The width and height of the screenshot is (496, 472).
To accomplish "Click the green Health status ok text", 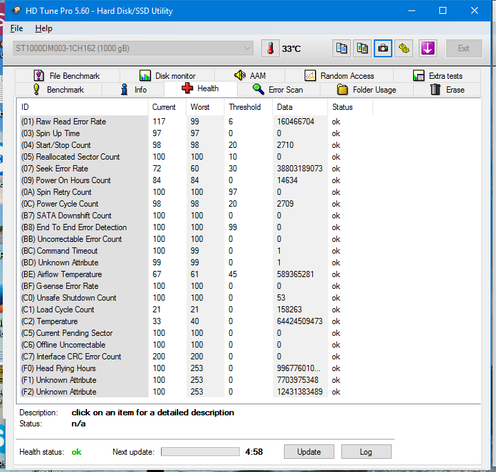I will point(77,452).
